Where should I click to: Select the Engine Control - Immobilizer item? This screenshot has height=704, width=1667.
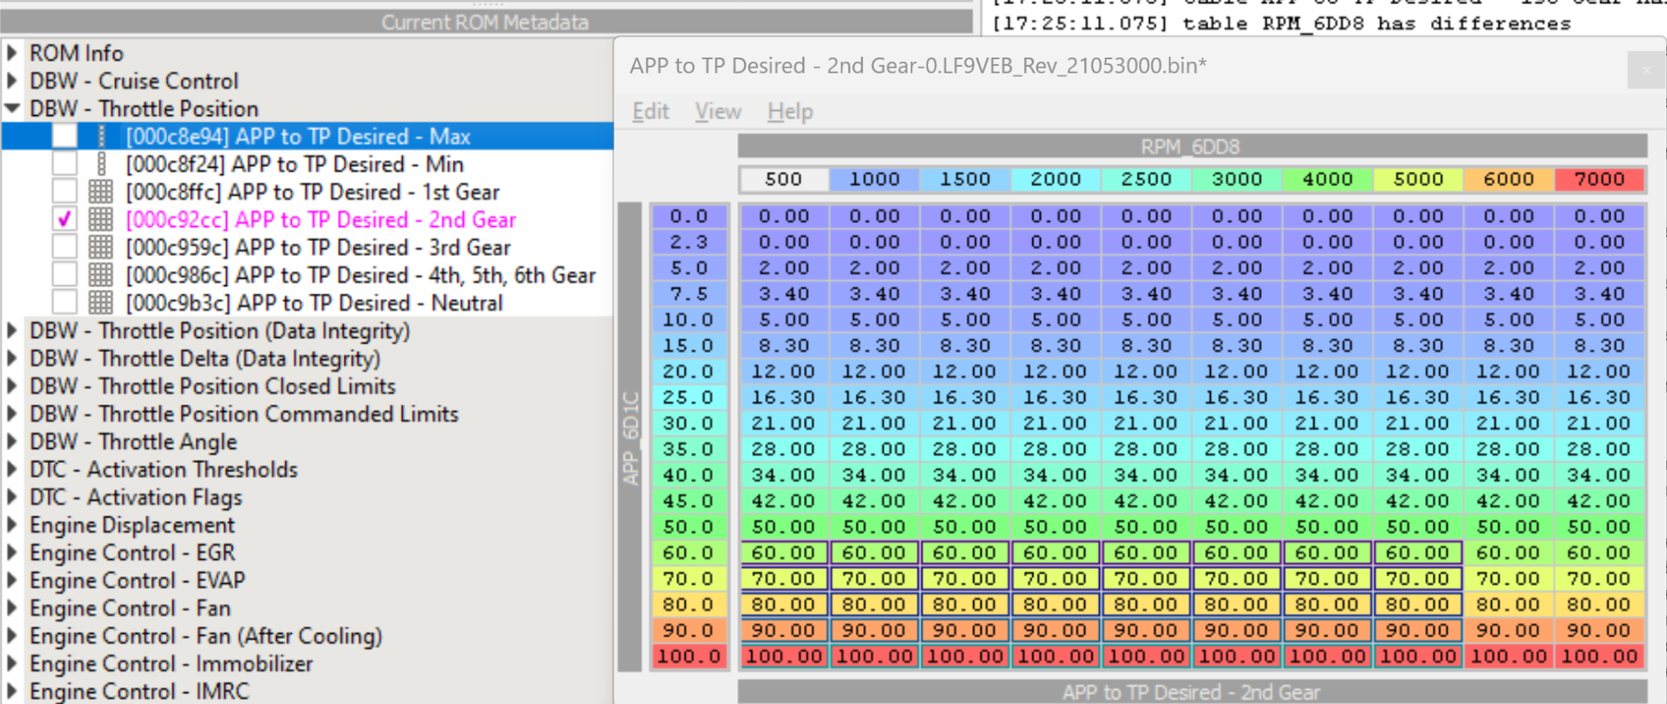[171, 663]
